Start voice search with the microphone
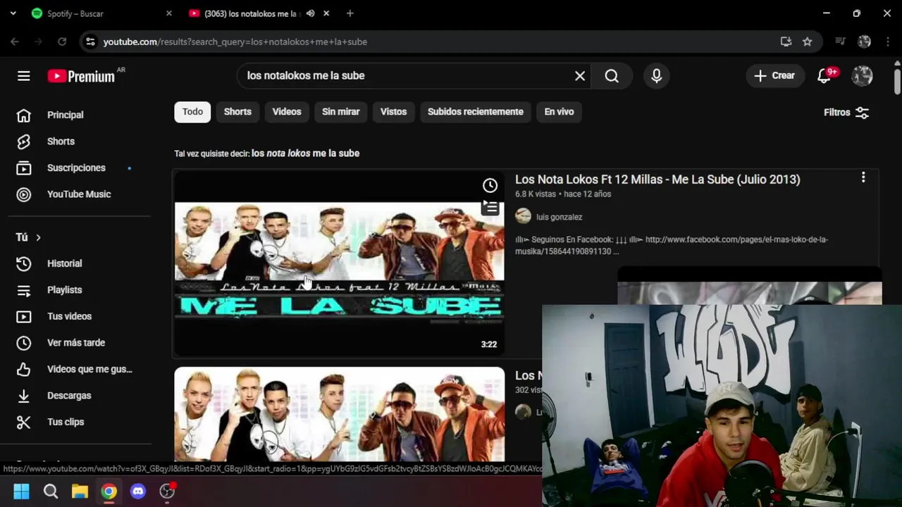This screenshot has height=507, width=902. click(x=657, y=76)
